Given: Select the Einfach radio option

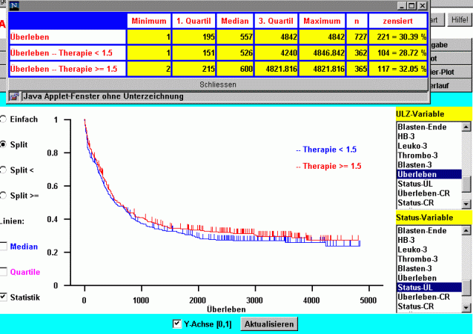Looking at the screenshot, I should 4,118.
